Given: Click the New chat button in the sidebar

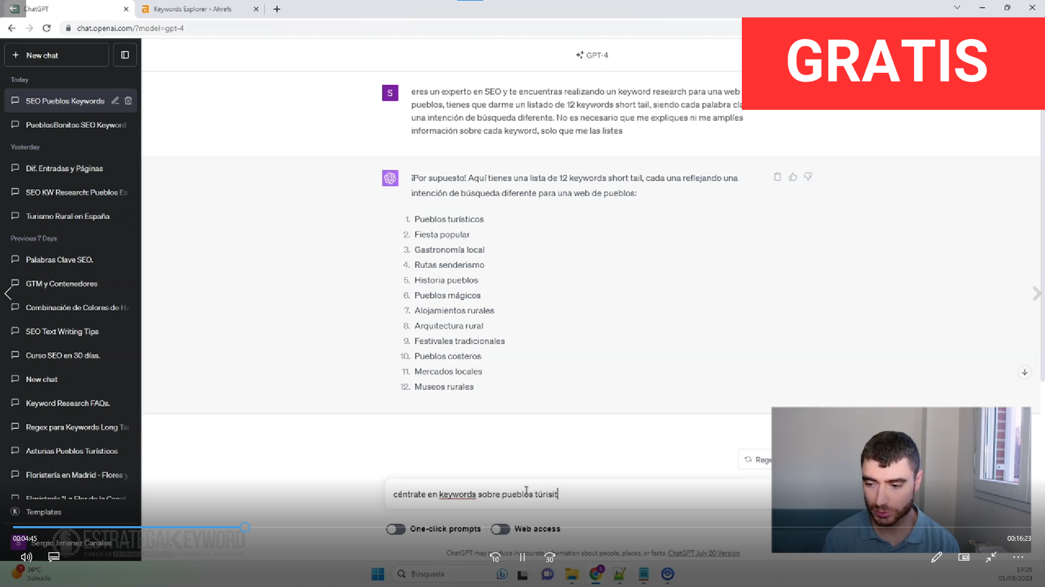Looking at the screenshot, I should coord(57,55).
